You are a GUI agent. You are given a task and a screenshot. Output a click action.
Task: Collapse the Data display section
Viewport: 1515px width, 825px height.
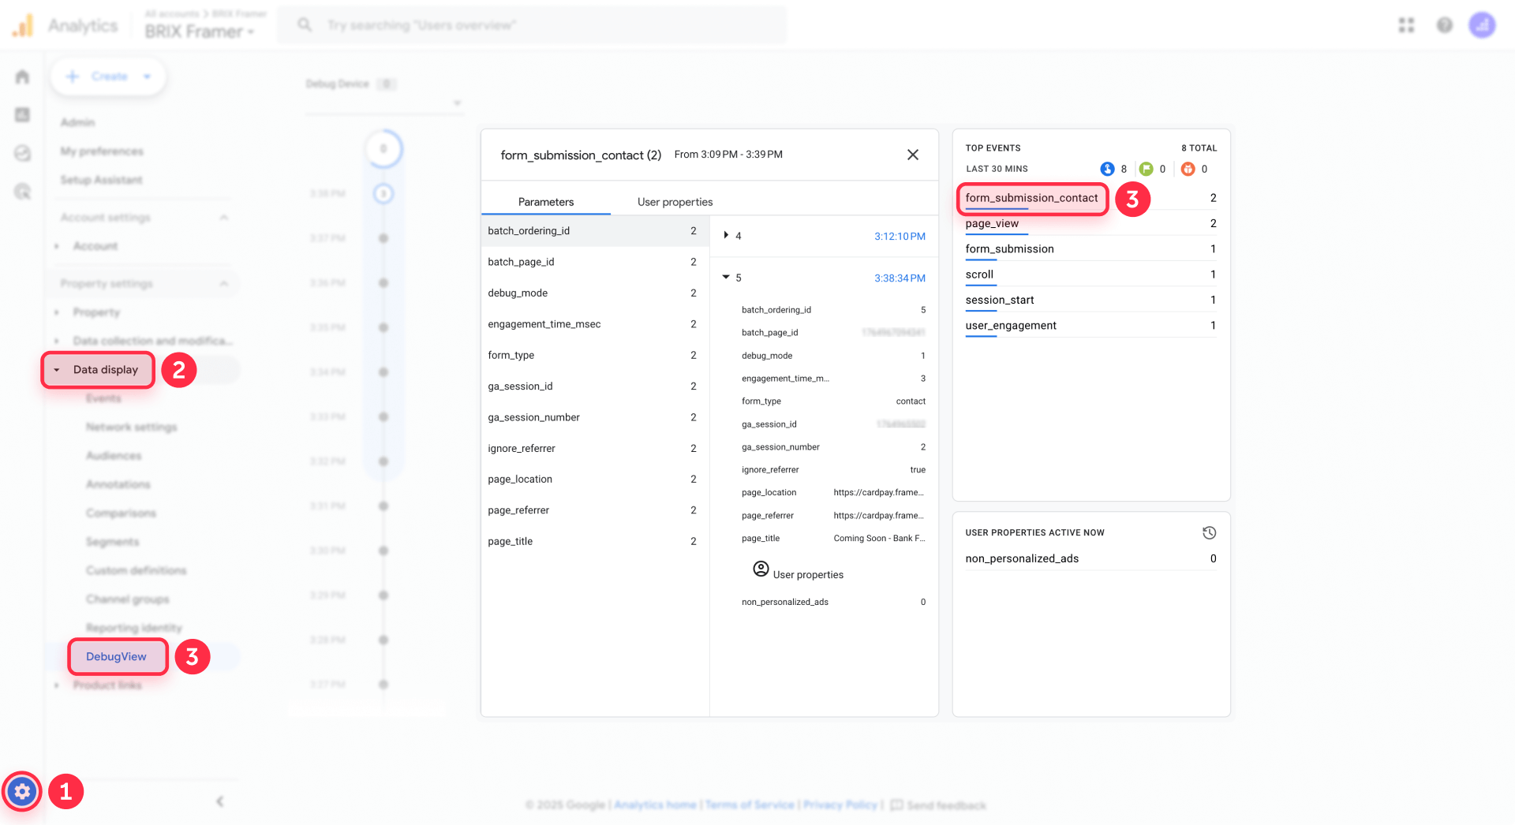57,370
